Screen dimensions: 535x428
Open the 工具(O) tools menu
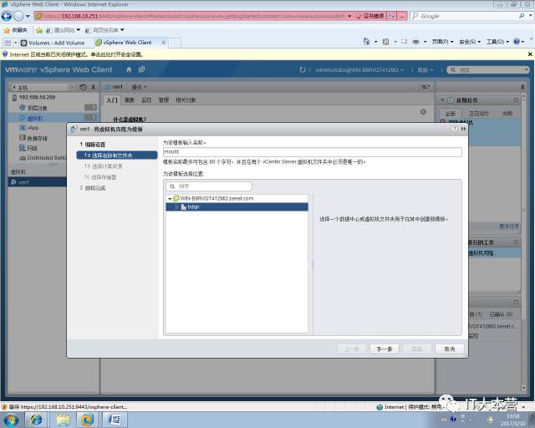497,42
